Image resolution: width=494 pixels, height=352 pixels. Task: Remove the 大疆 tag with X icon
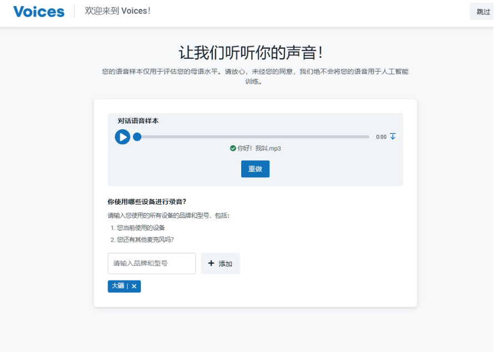[x=134, y=286]
